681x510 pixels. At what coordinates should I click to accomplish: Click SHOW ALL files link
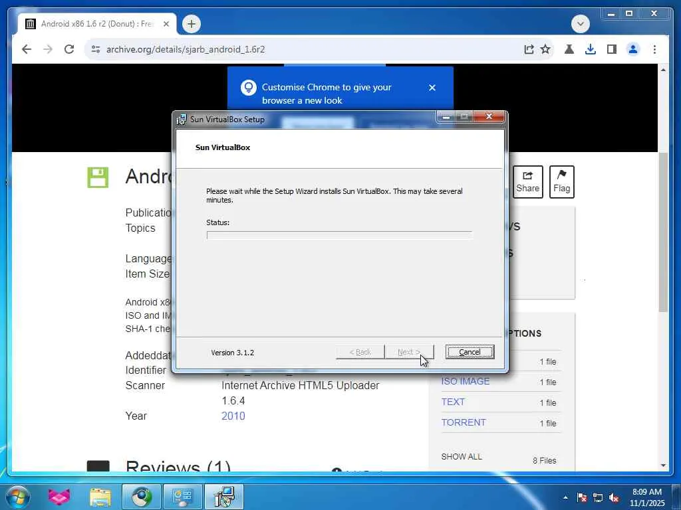point(462,457)
